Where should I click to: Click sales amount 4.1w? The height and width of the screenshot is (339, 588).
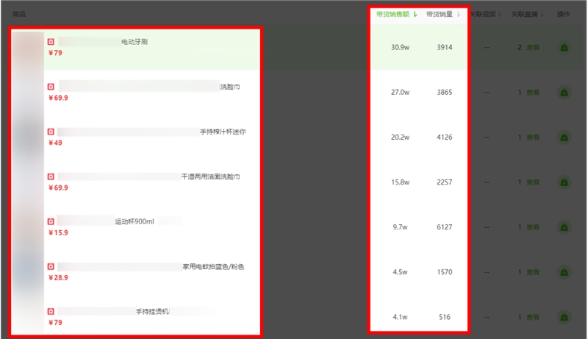tap(400, 317)
